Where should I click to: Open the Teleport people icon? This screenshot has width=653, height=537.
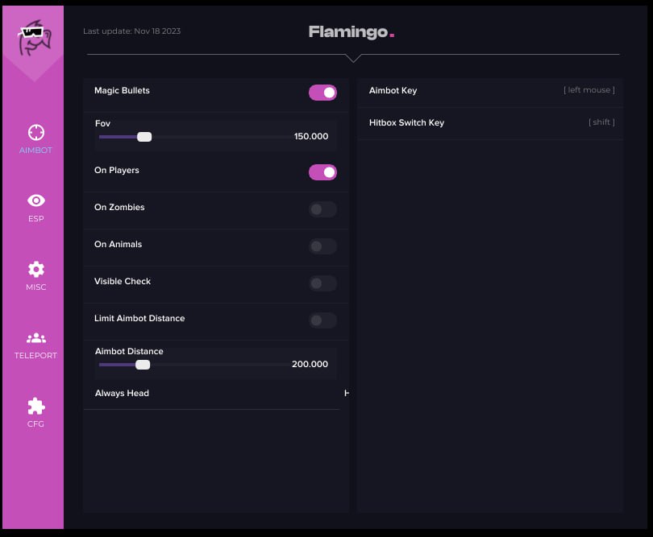(x=35, y=338)
